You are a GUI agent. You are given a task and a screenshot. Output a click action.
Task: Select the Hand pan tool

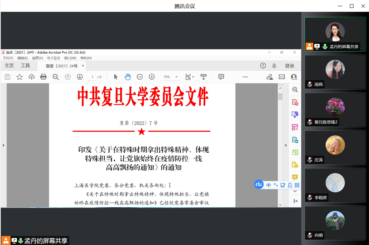(x=128, y=77)
